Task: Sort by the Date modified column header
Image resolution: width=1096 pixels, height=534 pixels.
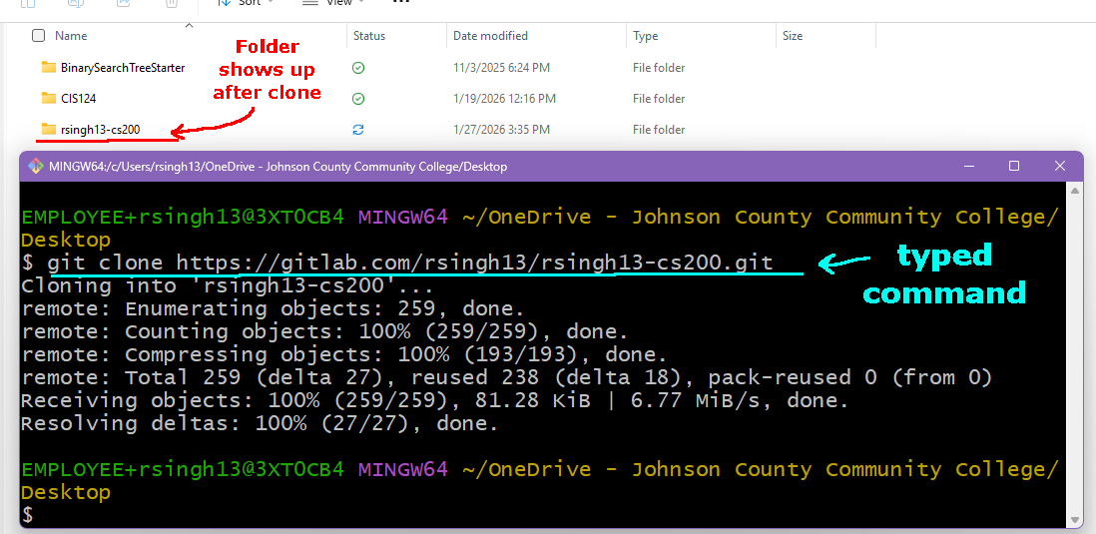Action: (x=490, y=36)
